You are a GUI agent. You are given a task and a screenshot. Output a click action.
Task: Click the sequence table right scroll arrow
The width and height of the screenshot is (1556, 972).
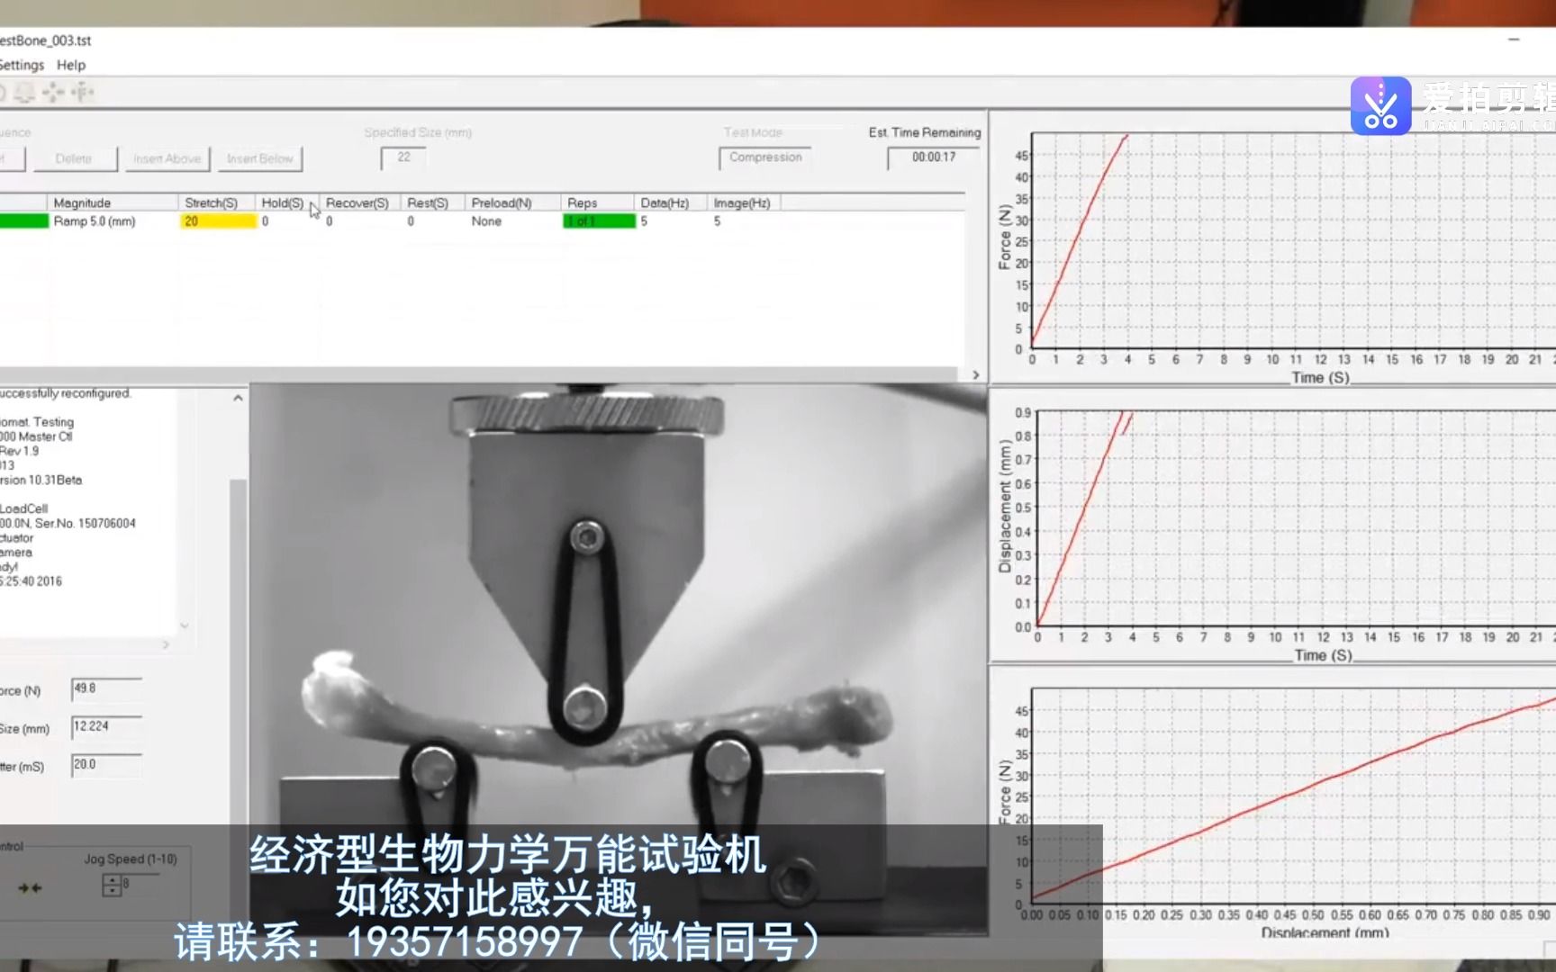pyautogui.click(x=976, y=374)
